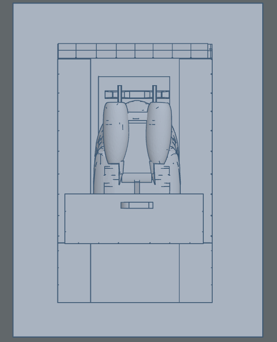Pick the arched piece between the two pods
The height and width of the screenshot is (342, 277).
(x=137, y=106)
